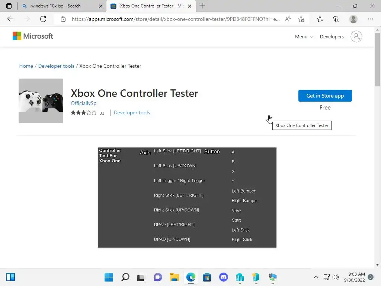Click the star rating with 33 reviews

coord(87,113)
